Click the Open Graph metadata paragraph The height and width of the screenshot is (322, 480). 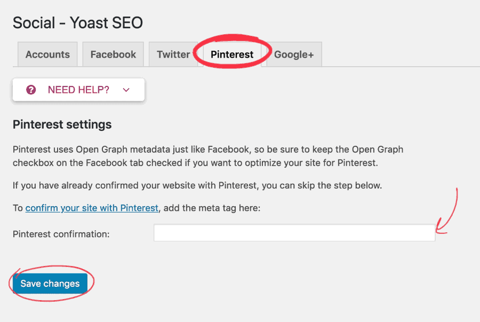click(x=208, y=156)
